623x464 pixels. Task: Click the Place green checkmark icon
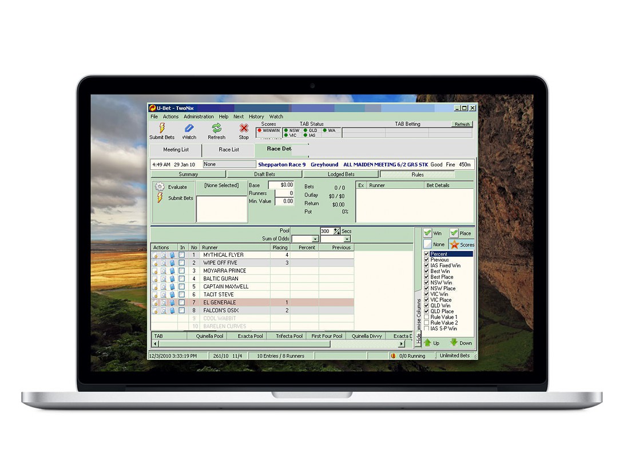[x=454, y=233]
